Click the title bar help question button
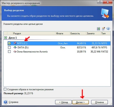Screen dimensions: 114x107 [x=100, y=2]
